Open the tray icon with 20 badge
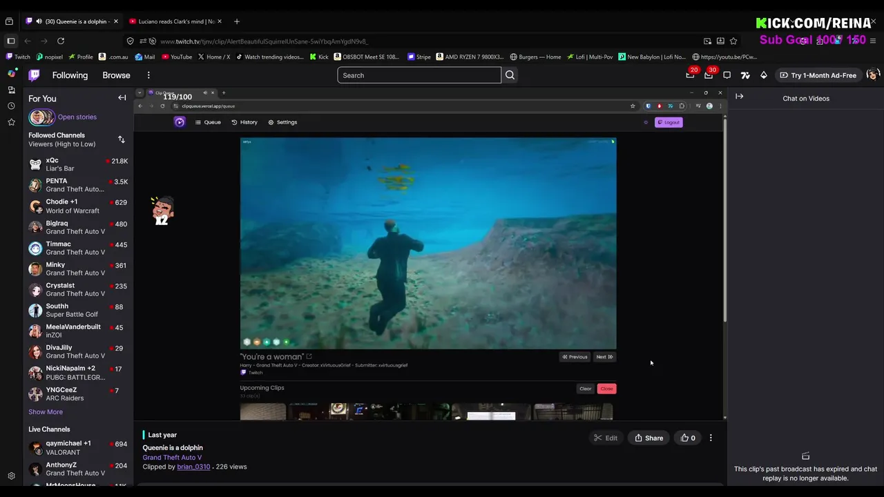 click(x=691, y=75)
